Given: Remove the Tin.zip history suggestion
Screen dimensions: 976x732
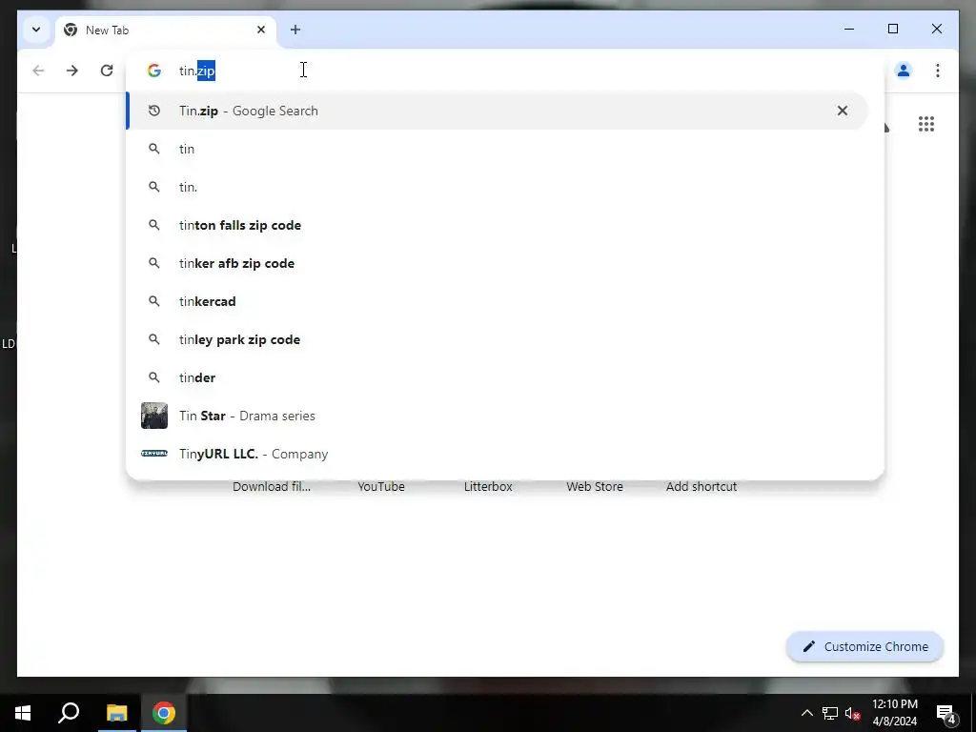Looking at the screenshot, I should (843, 111).
